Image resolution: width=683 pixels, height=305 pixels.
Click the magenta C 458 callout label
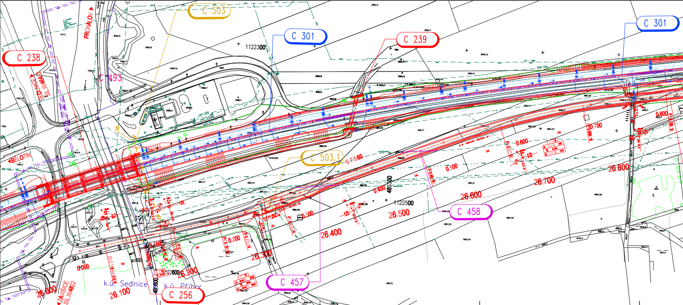click(x=470, y=211)
